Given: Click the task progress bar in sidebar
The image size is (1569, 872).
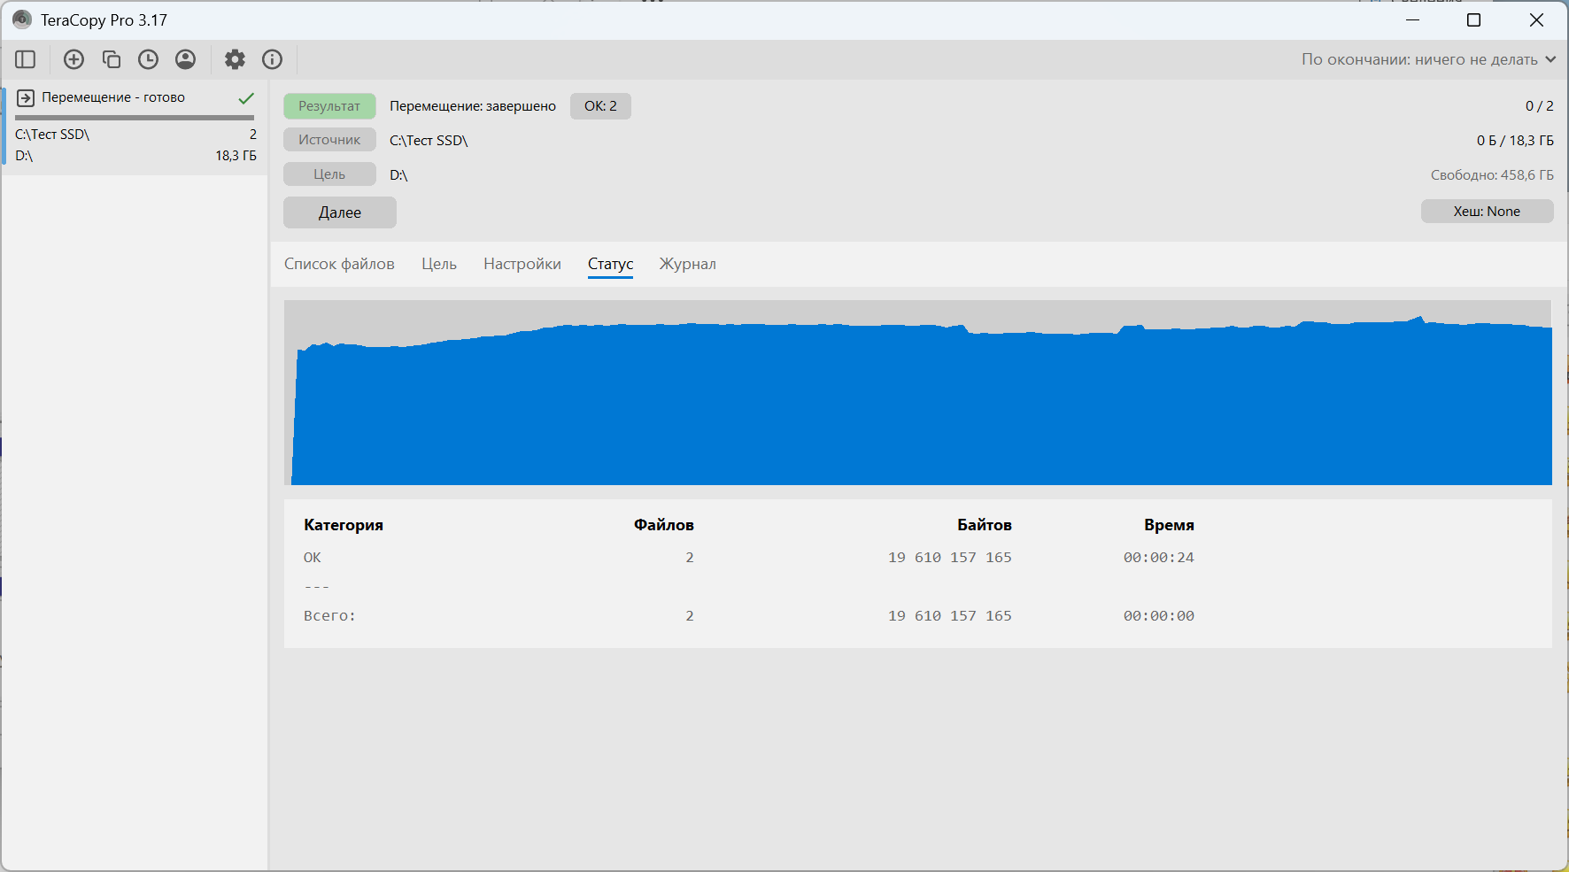Looking at the screenshot, I should [x=135, y=117].
